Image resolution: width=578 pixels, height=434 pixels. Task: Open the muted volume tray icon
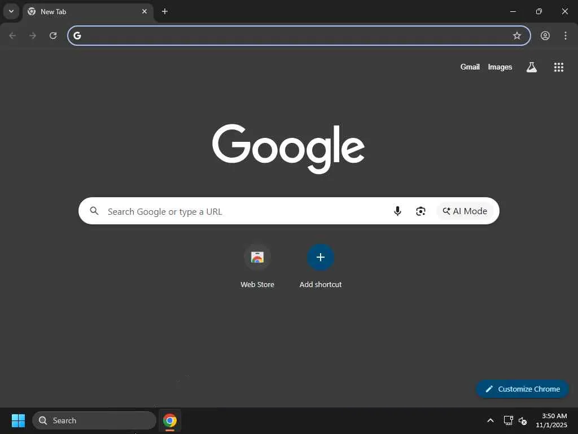[522, 420]
